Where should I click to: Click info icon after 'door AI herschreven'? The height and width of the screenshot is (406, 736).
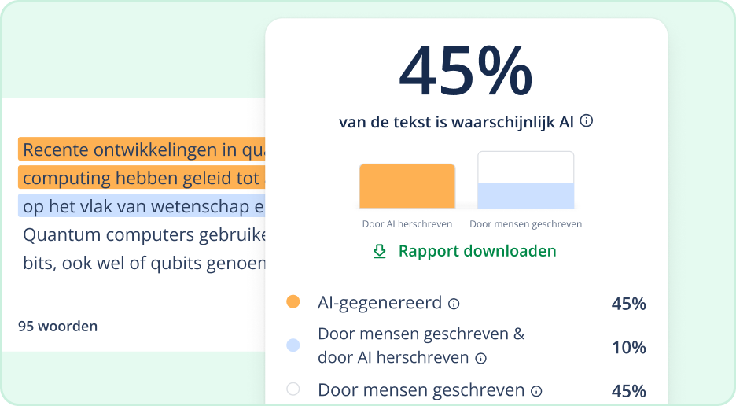[x=480, y=358]
